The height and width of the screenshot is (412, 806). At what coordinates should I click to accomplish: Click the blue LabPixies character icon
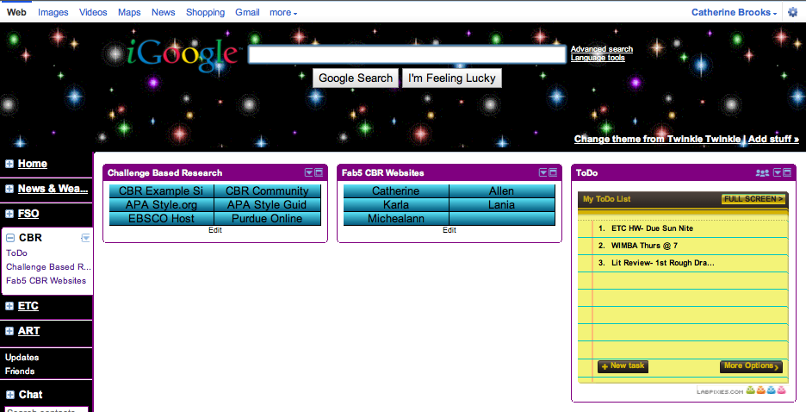click(771, 390)
